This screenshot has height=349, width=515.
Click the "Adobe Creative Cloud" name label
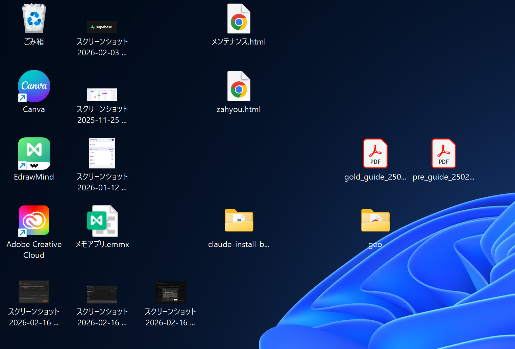34,249
